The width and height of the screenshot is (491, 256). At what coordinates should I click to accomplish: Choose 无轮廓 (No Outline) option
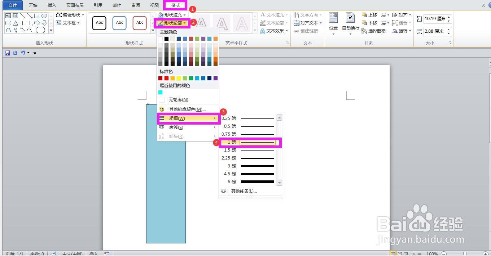[188, 100]
